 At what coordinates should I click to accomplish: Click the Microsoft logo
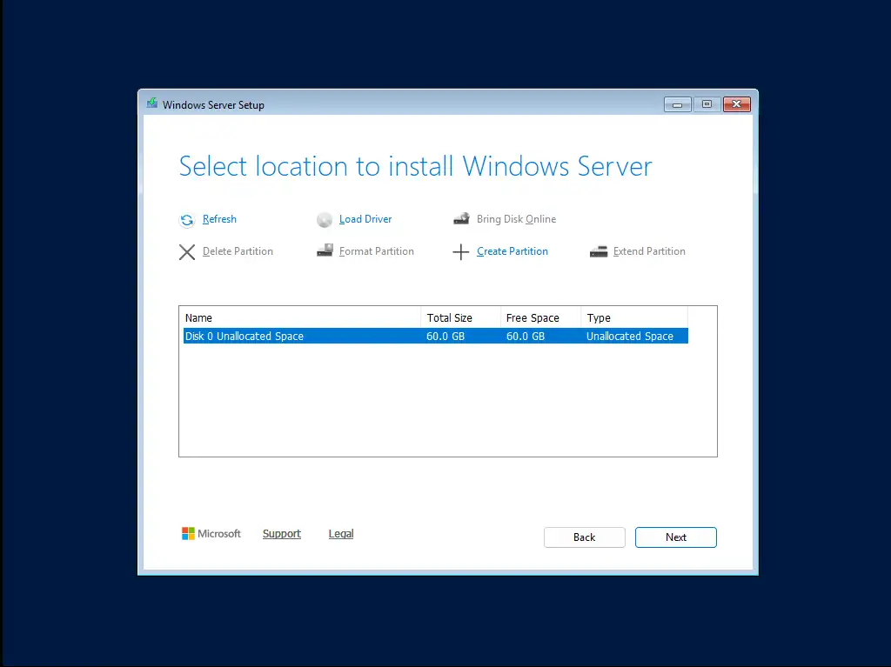coord(211,533)
